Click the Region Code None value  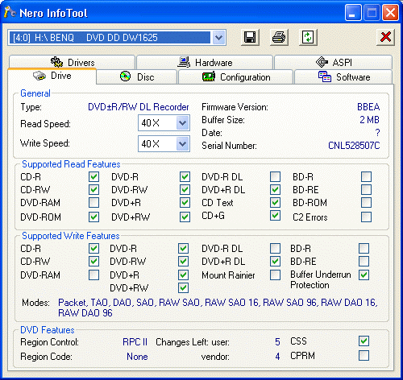tap(137, 357)
